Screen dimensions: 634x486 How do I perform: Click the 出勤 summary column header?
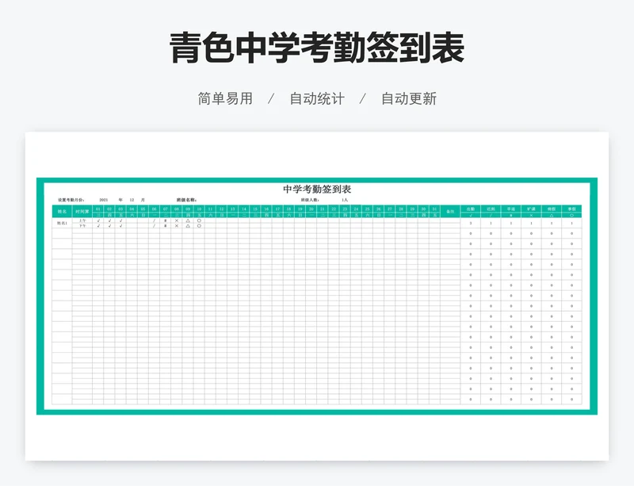pyautogui.click(x=471, y=209)
